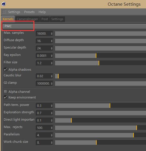Toggle the Keep environment checkbox

coord(5,97)
